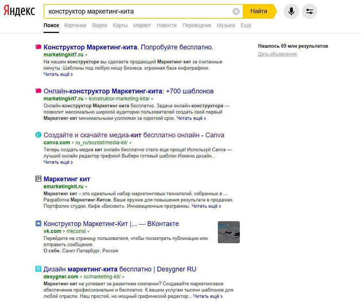Click the VK result thumbnail image
The width and height of the screenshot is (361, 304).
pos(229,232)
